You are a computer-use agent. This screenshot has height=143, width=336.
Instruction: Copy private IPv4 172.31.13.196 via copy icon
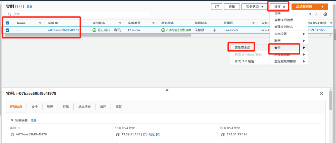click(223, 135)
